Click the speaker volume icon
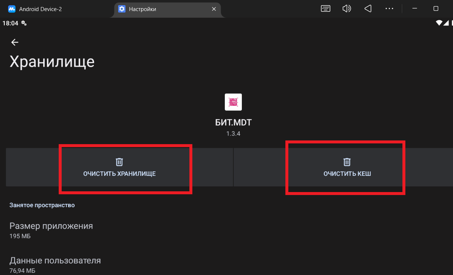The height and width of the screenshot is (275, 453). [x=346, y=9]
